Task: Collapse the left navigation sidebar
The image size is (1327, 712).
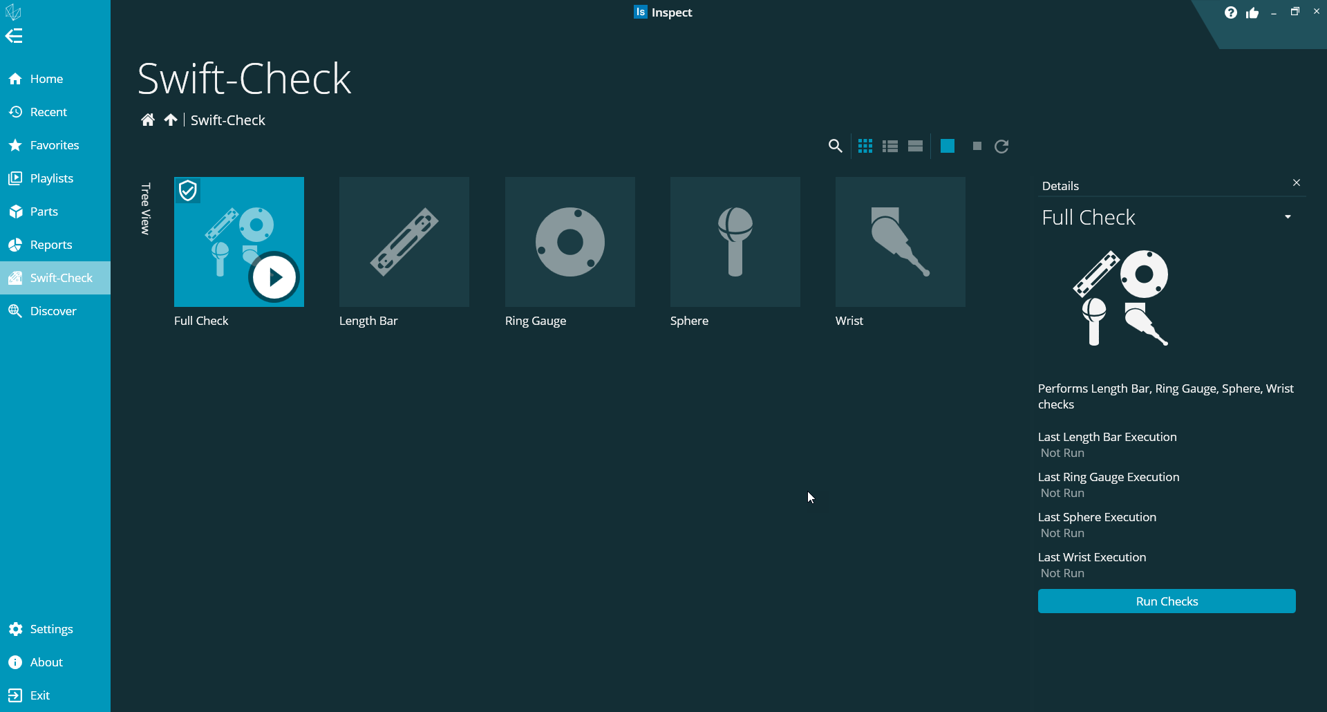Action: 14,36
